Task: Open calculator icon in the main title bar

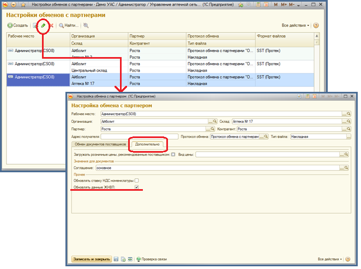Action: [x=258, y=4]
